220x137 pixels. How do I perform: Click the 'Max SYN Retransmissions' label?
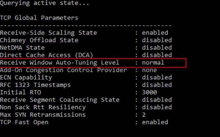43,115
